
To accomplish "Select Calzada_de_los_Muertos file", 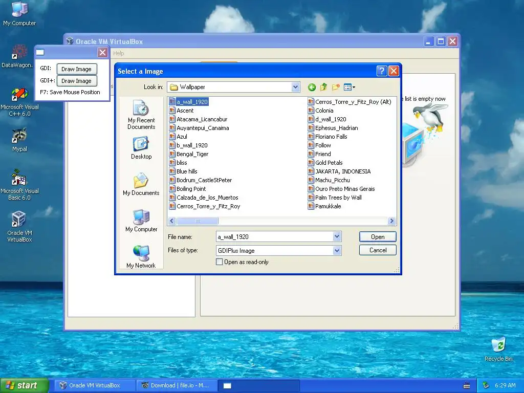I will (x=204, y=198).
